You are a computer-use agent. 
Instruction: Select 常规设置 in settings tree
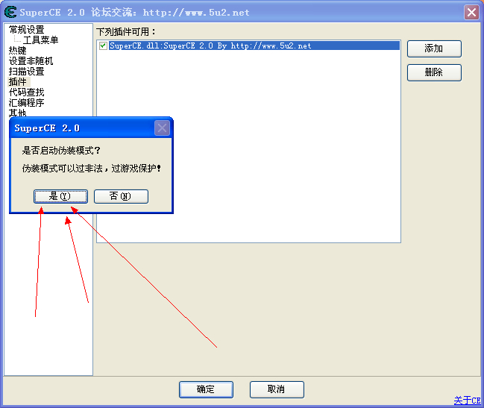tap(27, 30)
